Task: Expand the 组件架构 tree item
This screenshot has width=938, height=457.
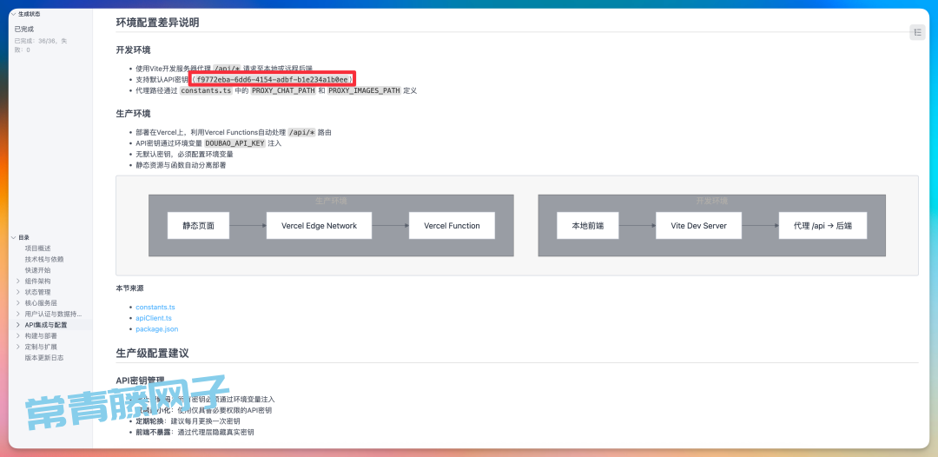Action: point(18,281)
